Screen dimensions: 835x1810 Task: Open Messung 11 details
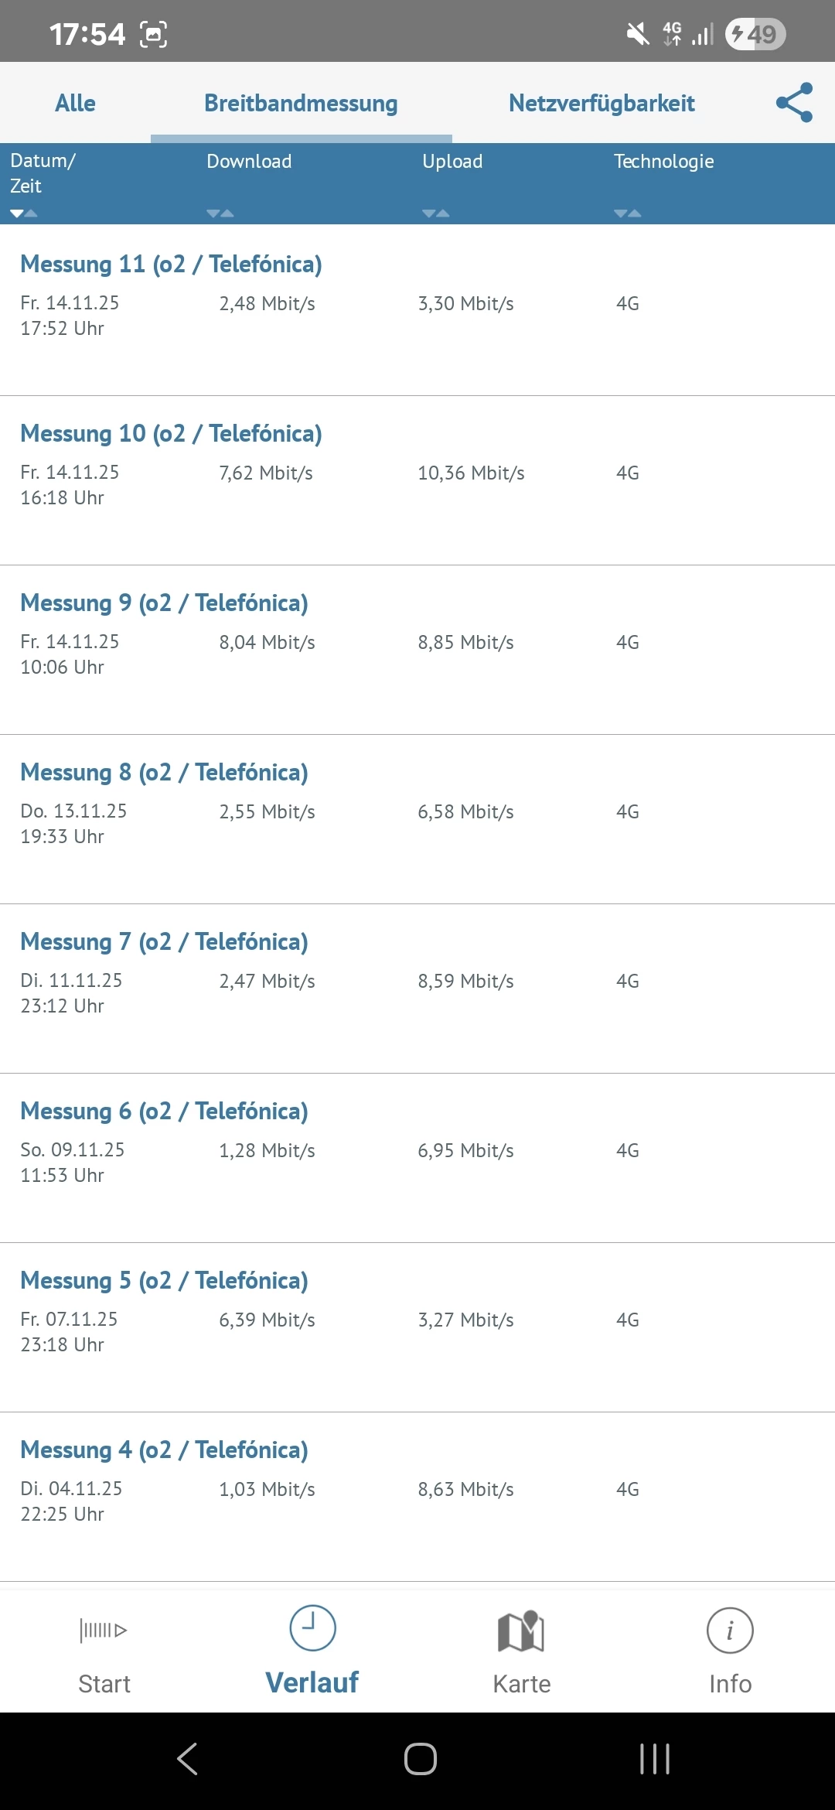171,265
